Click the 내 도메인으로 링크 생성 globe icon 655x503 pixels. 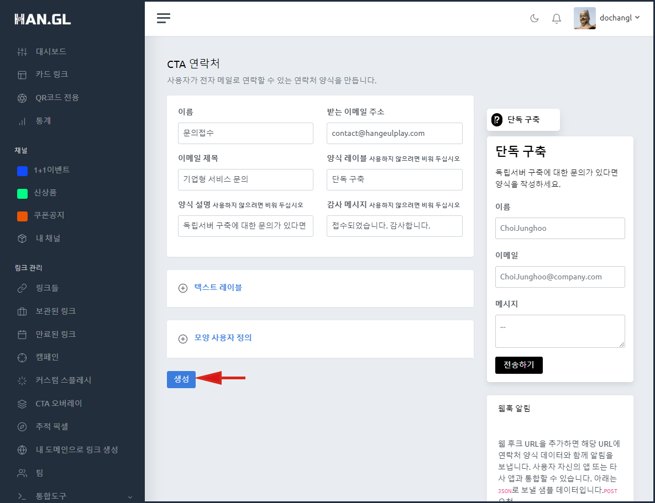[22, 450]
